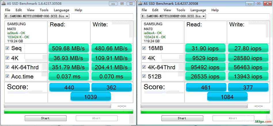The image size is (273, 126).
Task: Open Language menu in right window
Action: tap(198, 10)
